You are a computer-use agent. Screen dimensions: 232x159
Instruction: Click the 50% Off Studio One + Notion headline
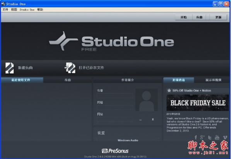pyautogui.click(x=192, y=90)
